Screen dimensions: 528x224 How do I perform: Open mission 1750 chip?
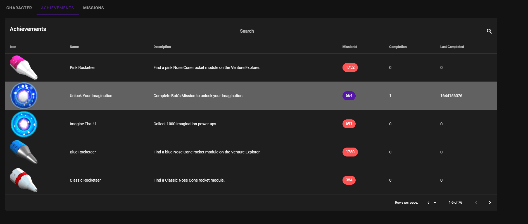tap(350, 152)
